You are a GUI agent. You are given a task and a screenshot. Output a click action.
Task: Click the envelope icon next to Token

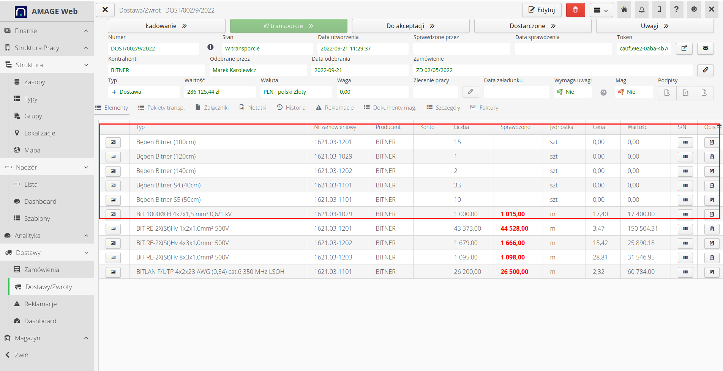point(705,49)
